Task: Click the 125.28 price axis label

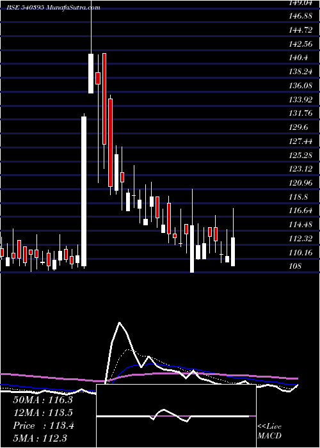Action: (x=301, y=155)
